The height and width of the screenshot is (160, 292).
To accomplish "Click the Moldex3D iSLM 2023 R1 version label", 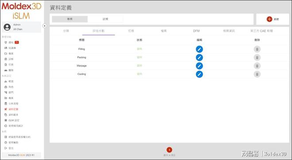I will pyautogui.click(x=21, y=155).
